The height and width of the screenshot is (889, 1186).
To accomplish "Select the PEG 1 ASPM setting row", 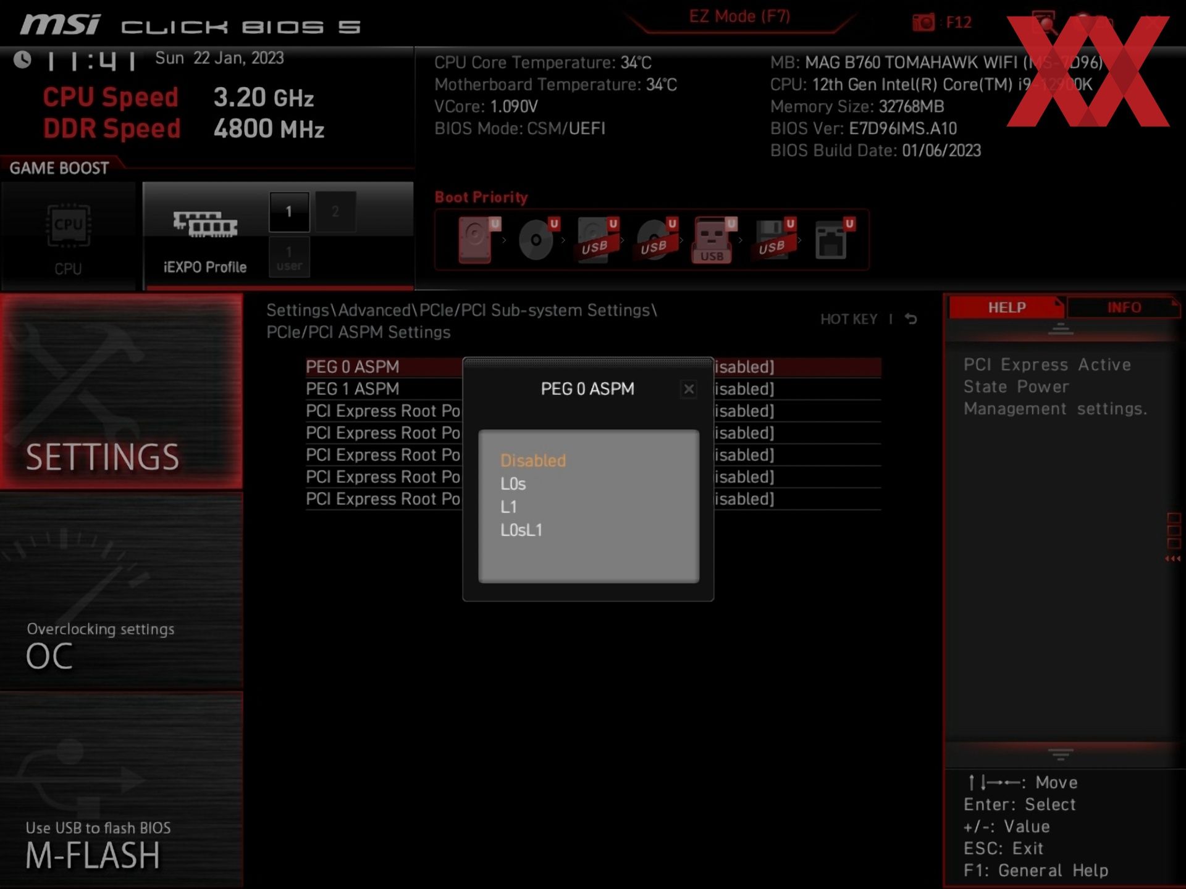I will click(593, 389).
